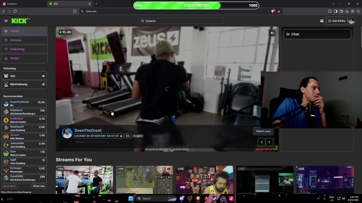Viewport: 362px width, 203px height.
Task: Focus the Kick search field
Action: [x=181, y=21]
